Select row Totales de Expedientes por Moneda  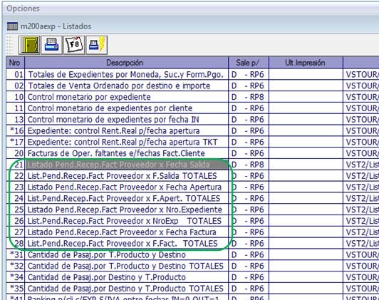click(126, 74)
